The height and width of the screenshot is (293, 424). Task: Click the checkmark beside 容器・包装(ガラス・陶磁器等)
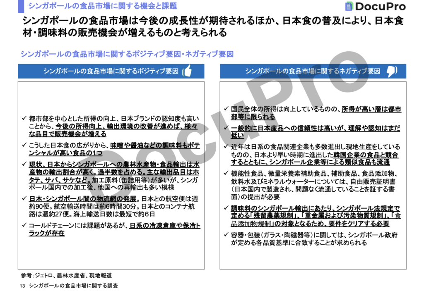pyautogui.click(x=226, y=235)
